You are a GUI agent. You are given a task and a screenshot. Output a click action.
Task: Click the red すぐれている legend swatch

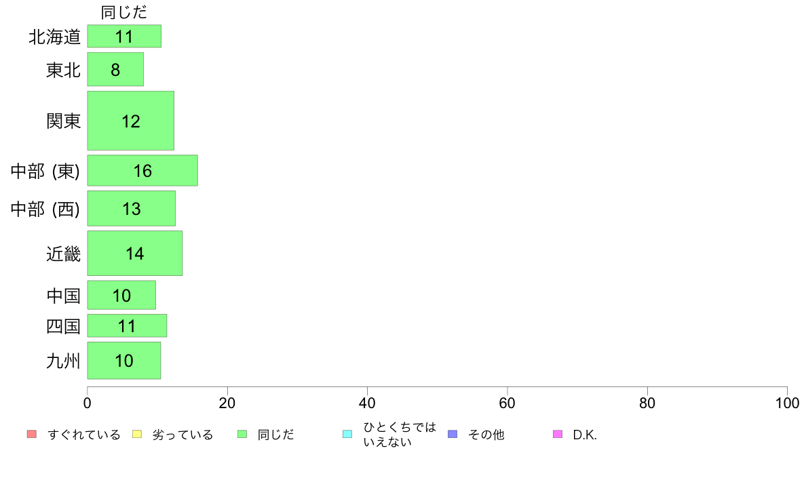coord(32,434)
